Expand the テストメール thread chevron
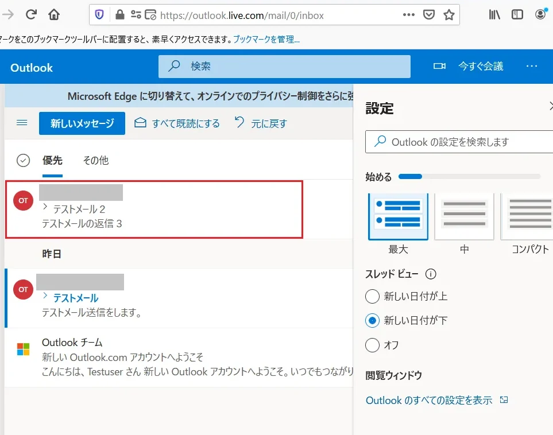The image size is (553, 435). point(45,296)
